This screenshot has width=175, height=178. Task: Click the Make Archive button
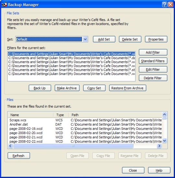tap(67, 88)
